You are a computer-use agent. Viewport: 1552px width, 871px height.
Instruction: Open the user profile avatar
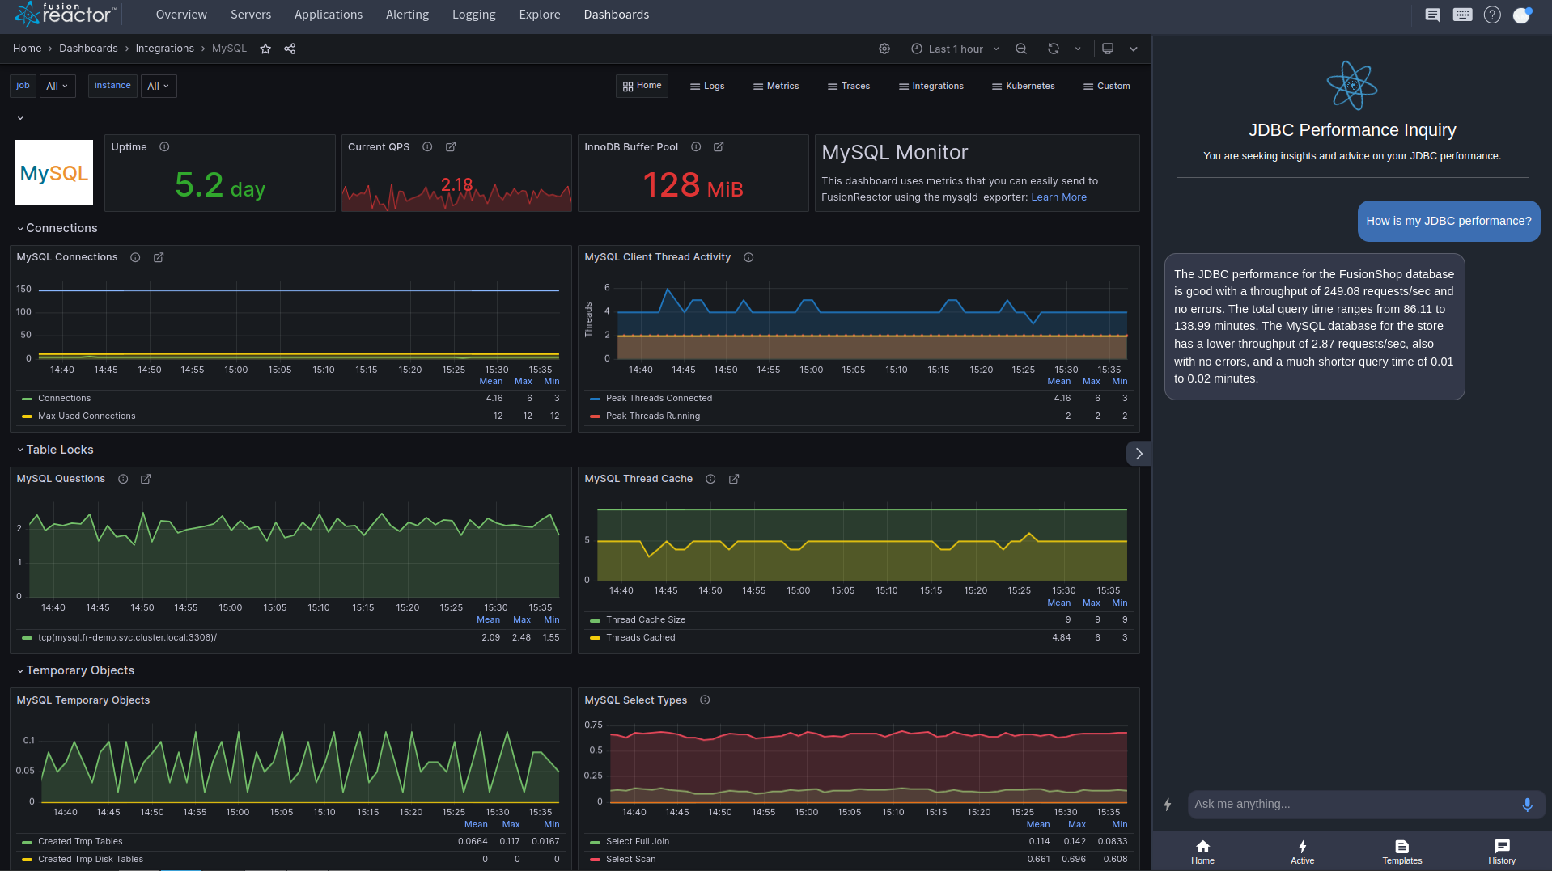coord(1522,15)
